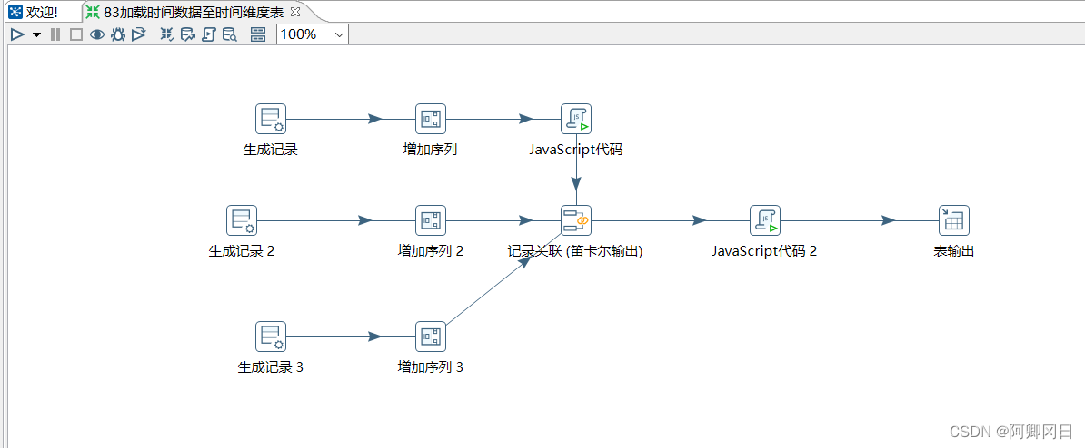This screenshot has width=1085, height=448.
Task: Verify the transformation using check icon
Action: 166,34
